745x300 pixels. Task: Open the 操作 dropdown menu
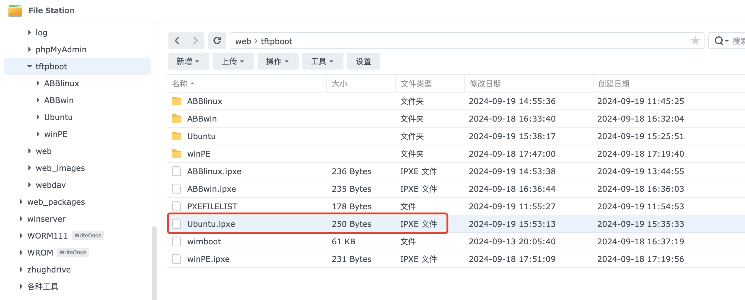[x=278, y=61]
